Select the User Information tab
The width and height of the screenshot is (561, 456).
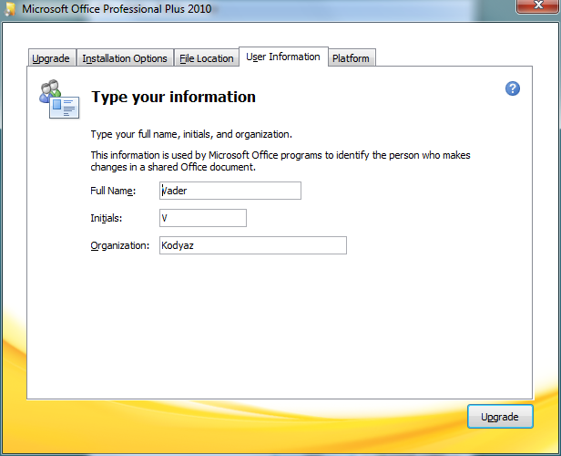[x=283, y=57]
